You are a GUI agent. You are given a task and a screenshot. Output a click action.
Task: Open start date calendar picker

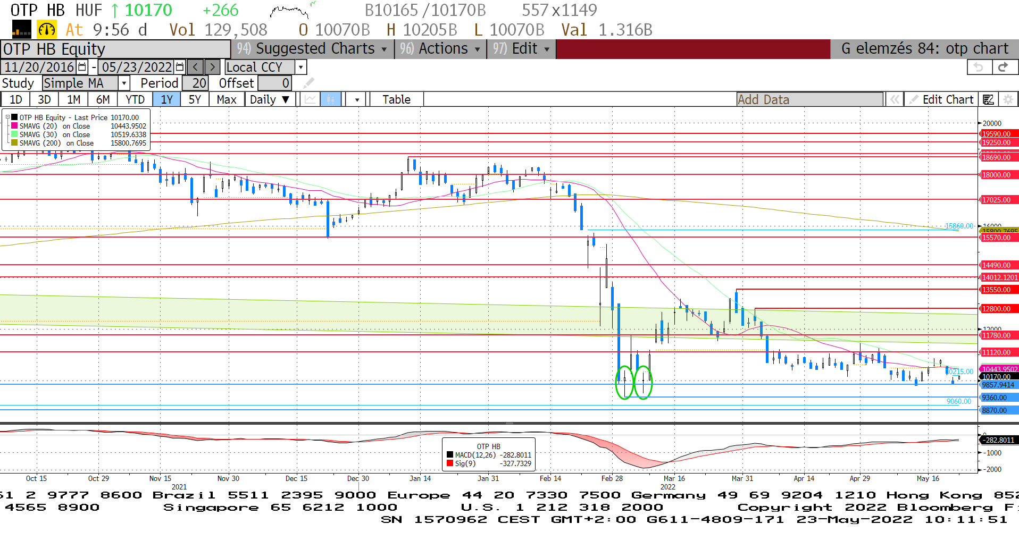click(82, 67)
